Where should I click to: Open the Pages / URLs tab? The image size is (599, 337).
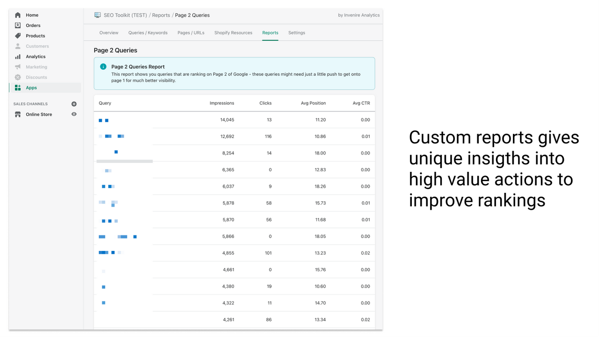coord(191,32)
